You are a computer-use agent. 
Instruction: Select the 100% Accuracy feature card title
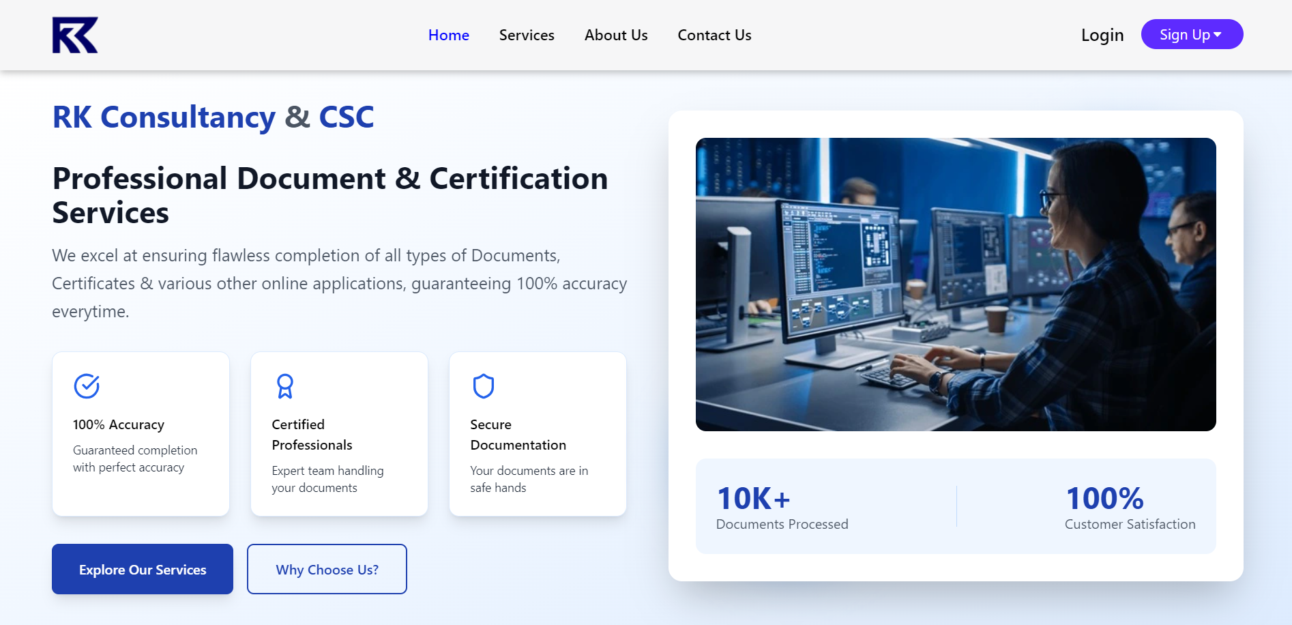(119, 424)
